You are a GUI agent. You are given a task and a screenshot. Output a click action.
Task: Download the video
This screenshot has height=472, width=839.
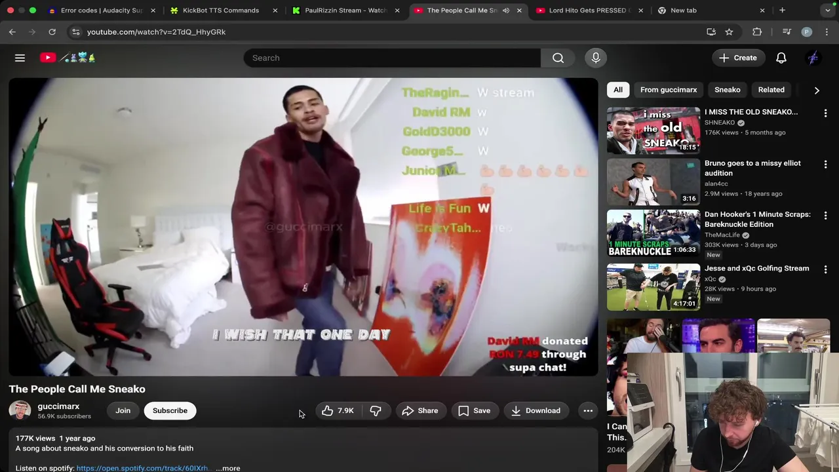pos(536,410)
